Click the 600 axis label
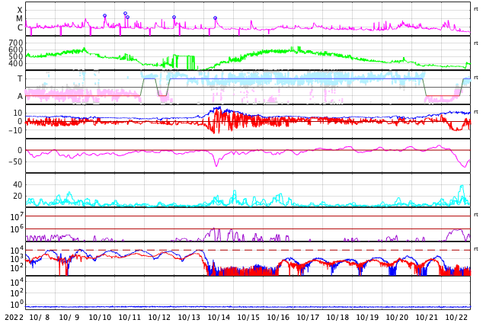The image size is (483, 323). (x=16, y=50)
